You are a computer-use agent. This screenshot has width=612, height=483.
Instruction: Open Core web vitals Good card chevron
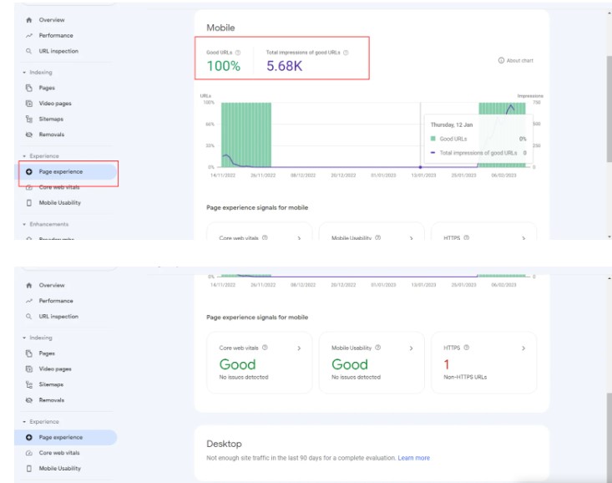tap(299, 348)
